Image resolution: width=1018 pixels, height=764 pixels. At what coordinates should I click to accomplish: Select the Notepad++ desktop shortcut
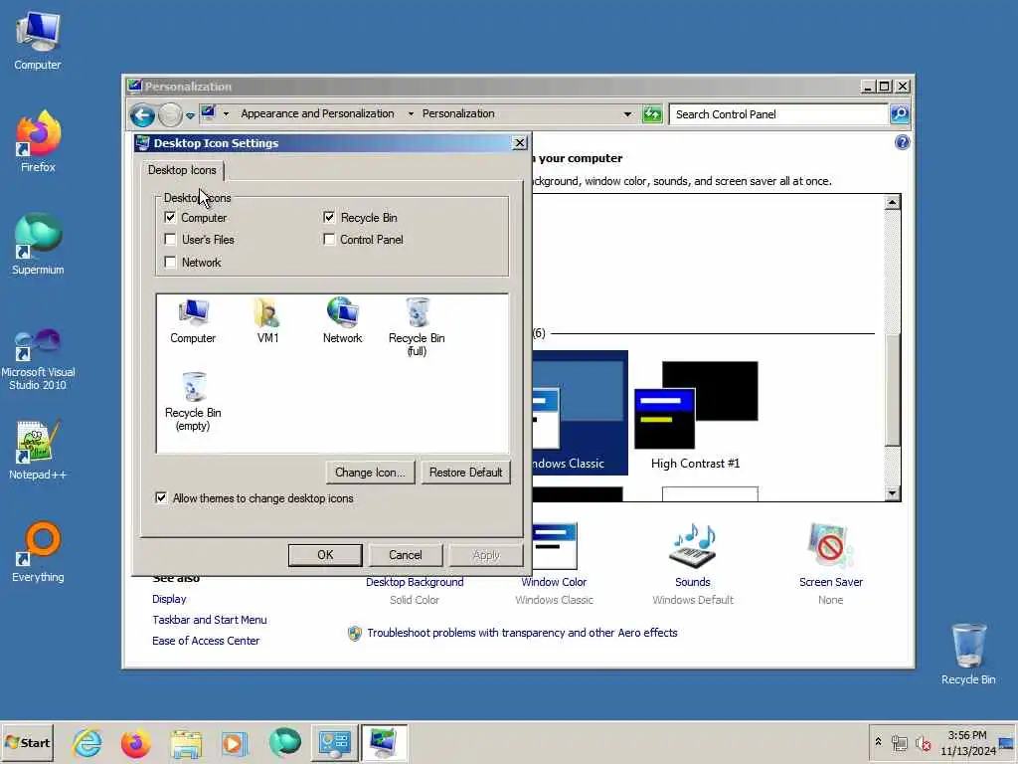[38, 450]
